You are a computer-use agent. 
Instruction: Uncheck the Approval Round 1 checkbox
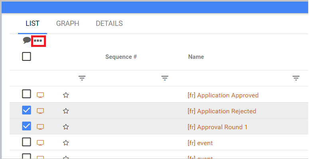26,126
